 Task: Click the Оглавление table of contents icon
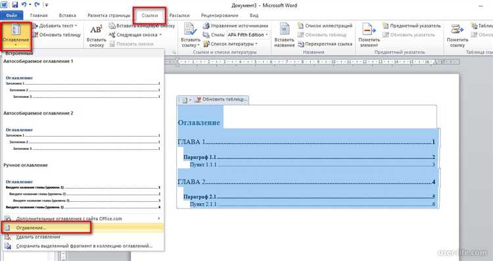click(16, 30)
